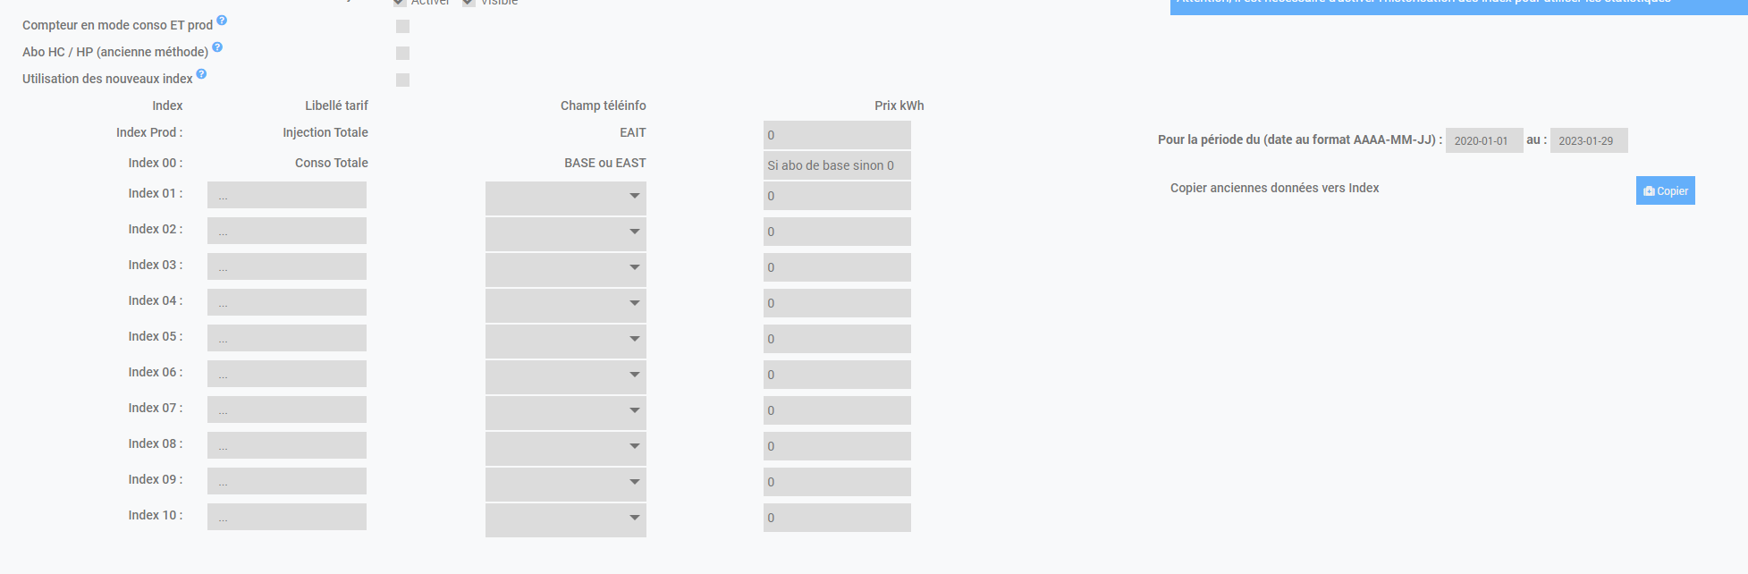Check "Utilisation des nouveaux index" box

(x=403, y=80)
